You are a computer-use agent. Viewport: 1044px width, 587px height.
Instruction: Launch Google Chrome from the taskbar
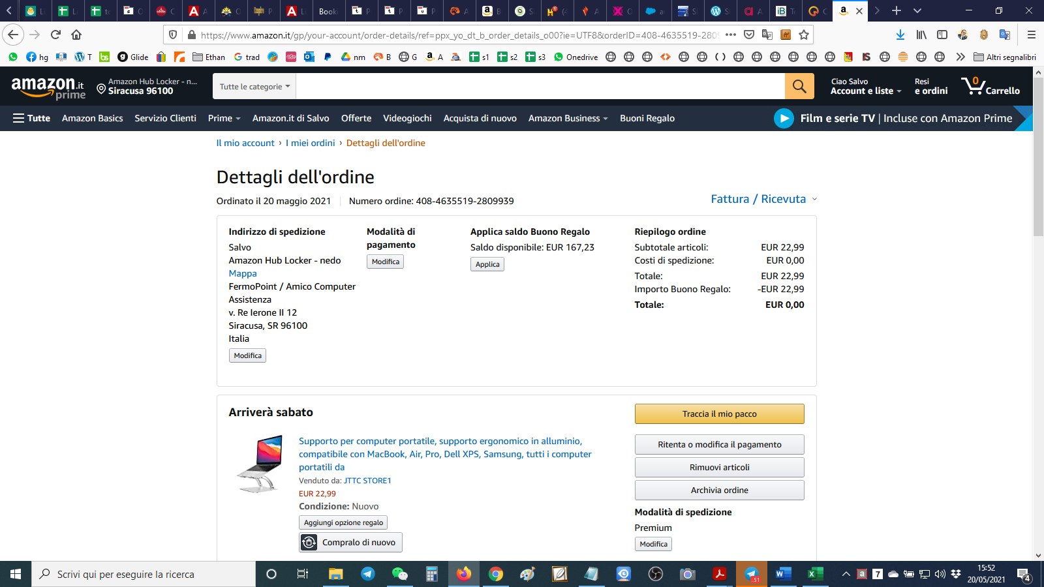point(496,574)
